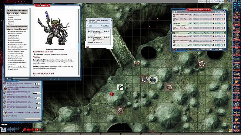This screenshot has width=241, height=135.
Task: Open the Goblins in the Gears encounter link
Action: click(50, 54)
